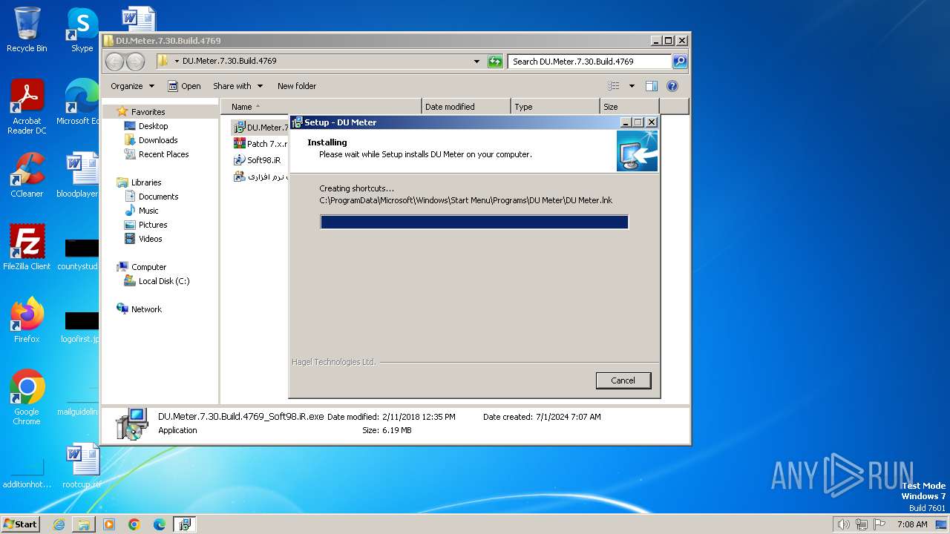Viewport: 950px width, 534px height.
Task: Select Computer in navigation pane
Action: [x=148, y=267]
